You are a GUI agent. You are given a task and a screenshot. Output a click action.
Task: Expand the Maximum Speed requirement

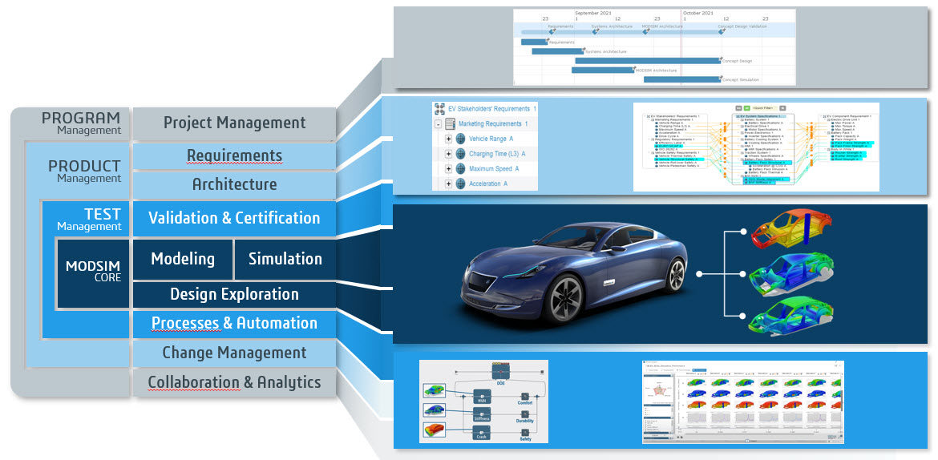pos(449,169)
